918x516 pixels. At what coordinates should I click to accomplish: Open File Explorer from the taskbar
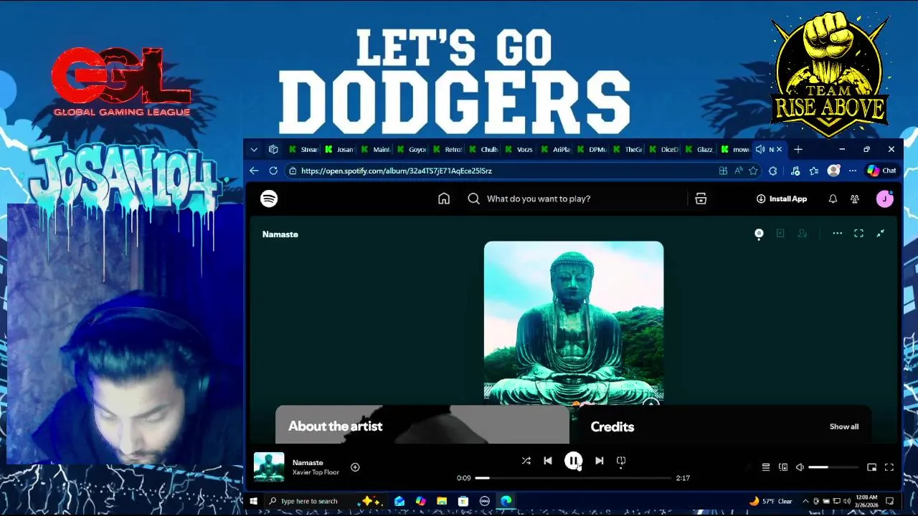pos(442,501)
